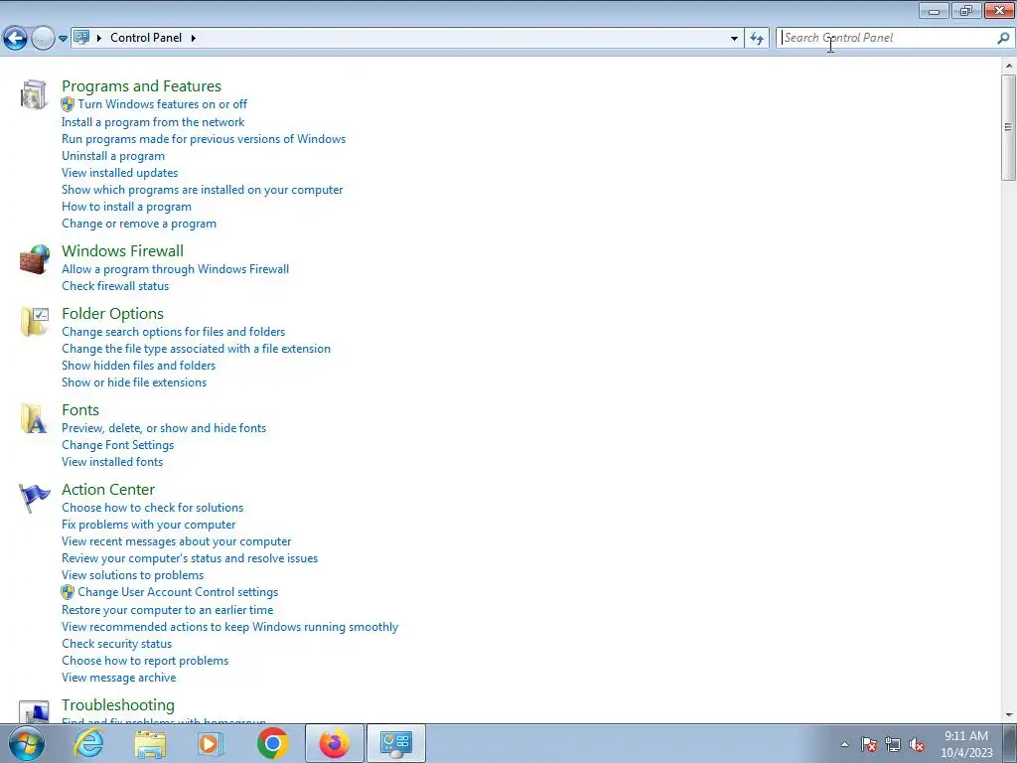Launch Google Chrome from taskbar
Viewport: 1017px width, 763px height.
point(272,743)
